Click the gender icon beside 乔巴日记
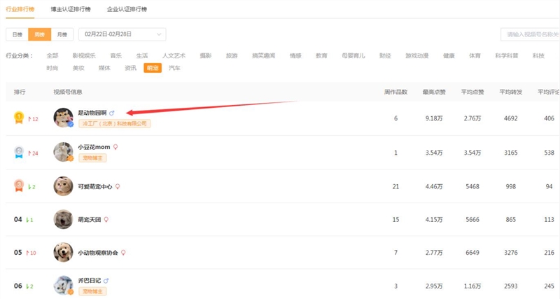 [106, 281]
